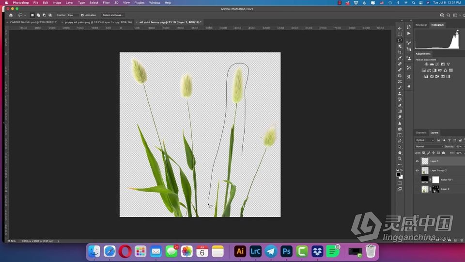
Task: Switch to poppy oil paint.png tab
Action: [x=98, y=22]
